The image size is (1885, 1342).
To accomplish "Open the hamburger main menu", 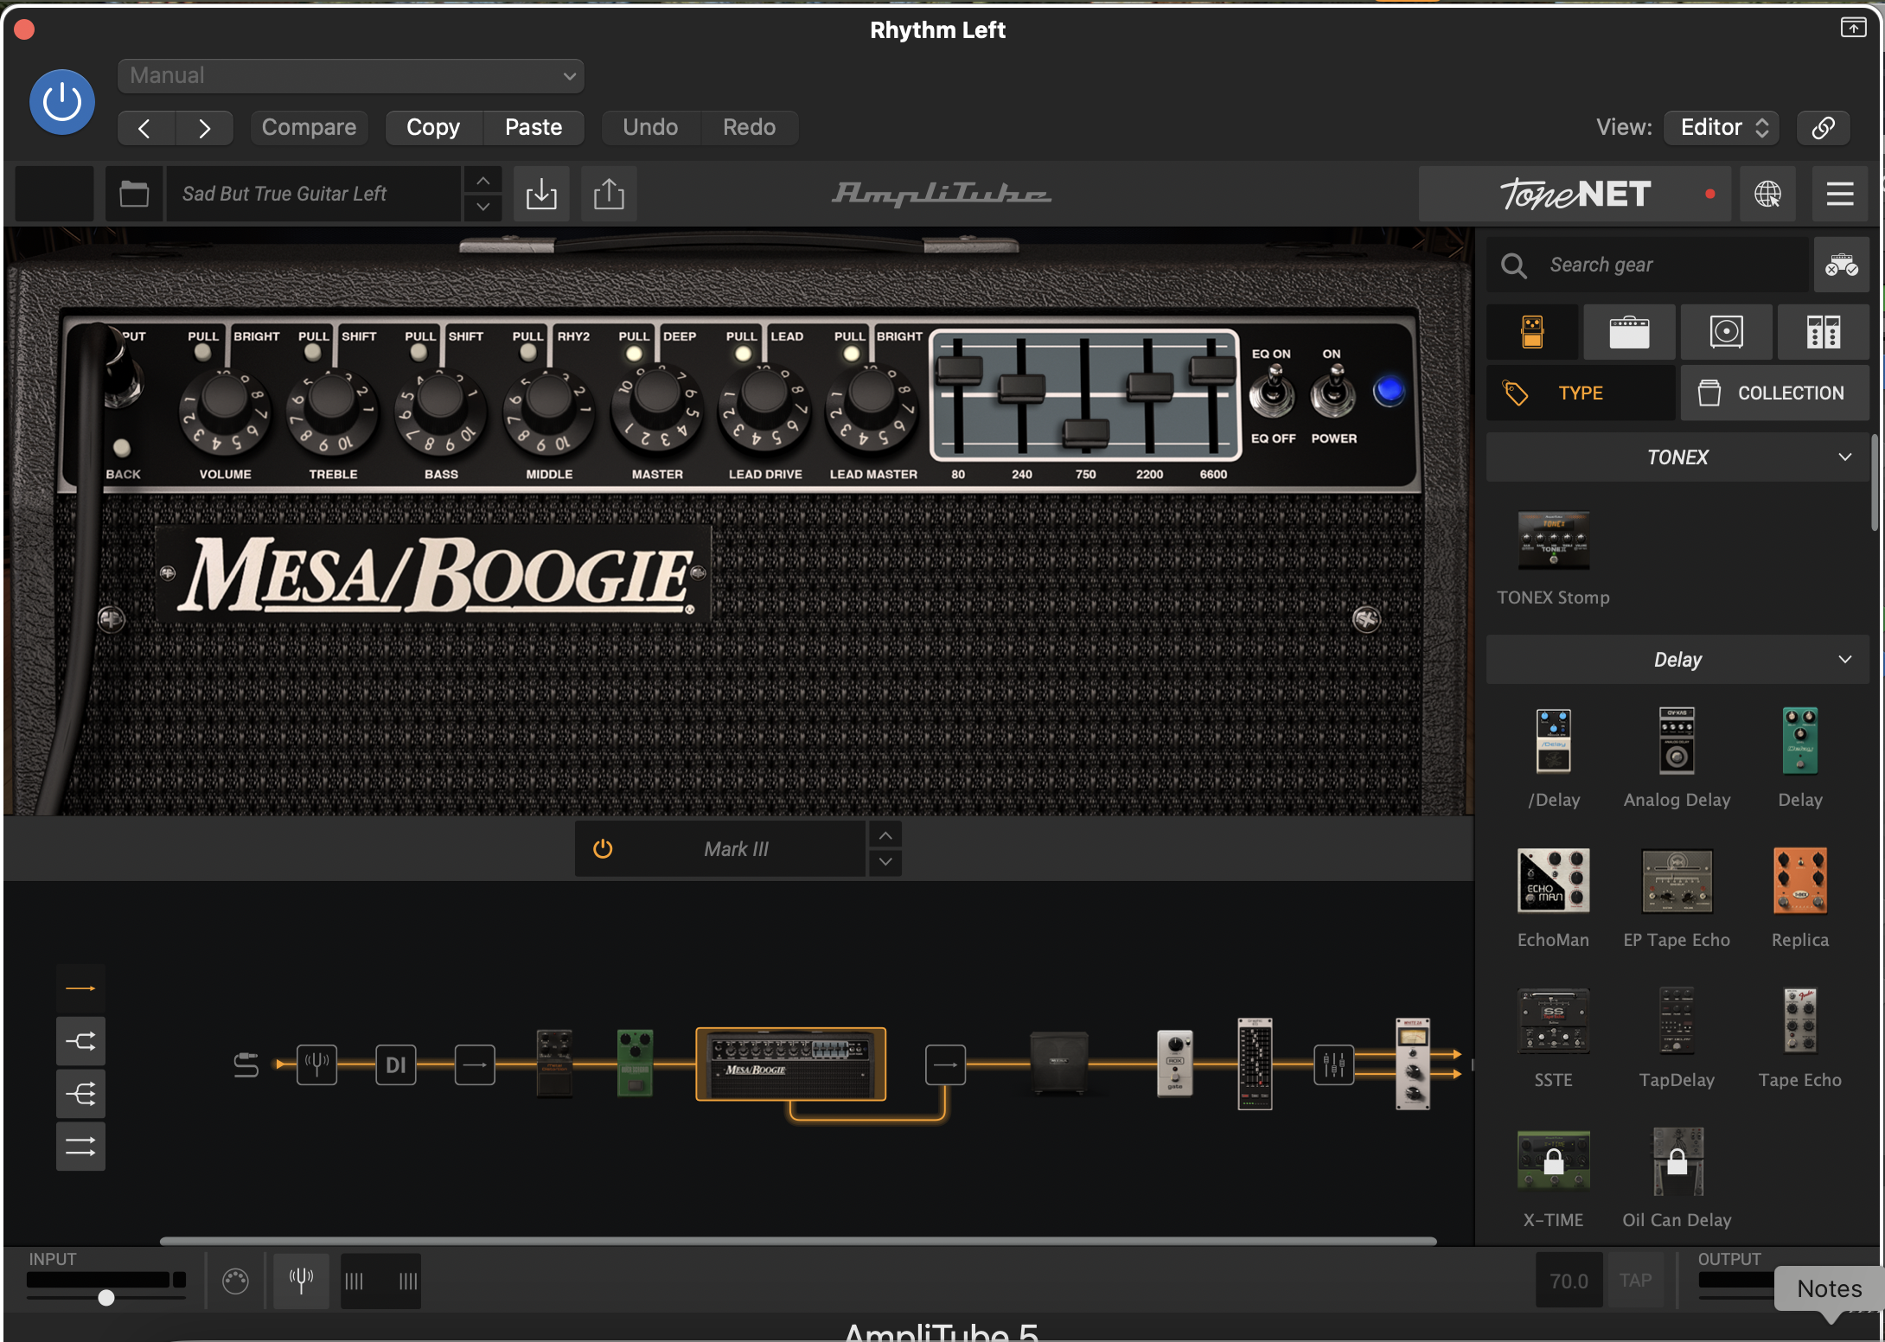I will pyautogui.click(x=1840, y=194).
